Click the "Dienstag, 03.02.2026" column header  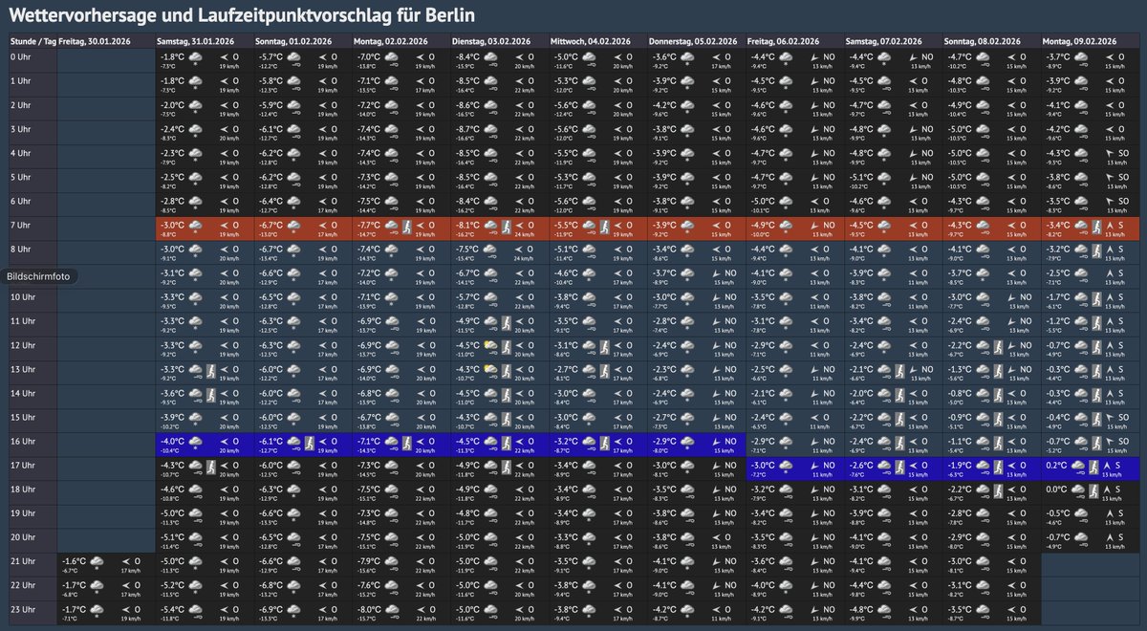[490, 42]
